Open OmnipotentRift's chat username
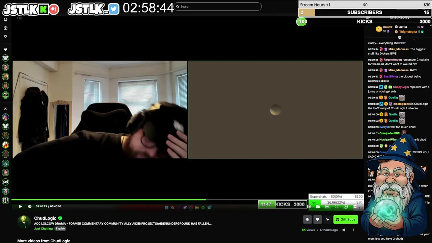 coord(390,133)
